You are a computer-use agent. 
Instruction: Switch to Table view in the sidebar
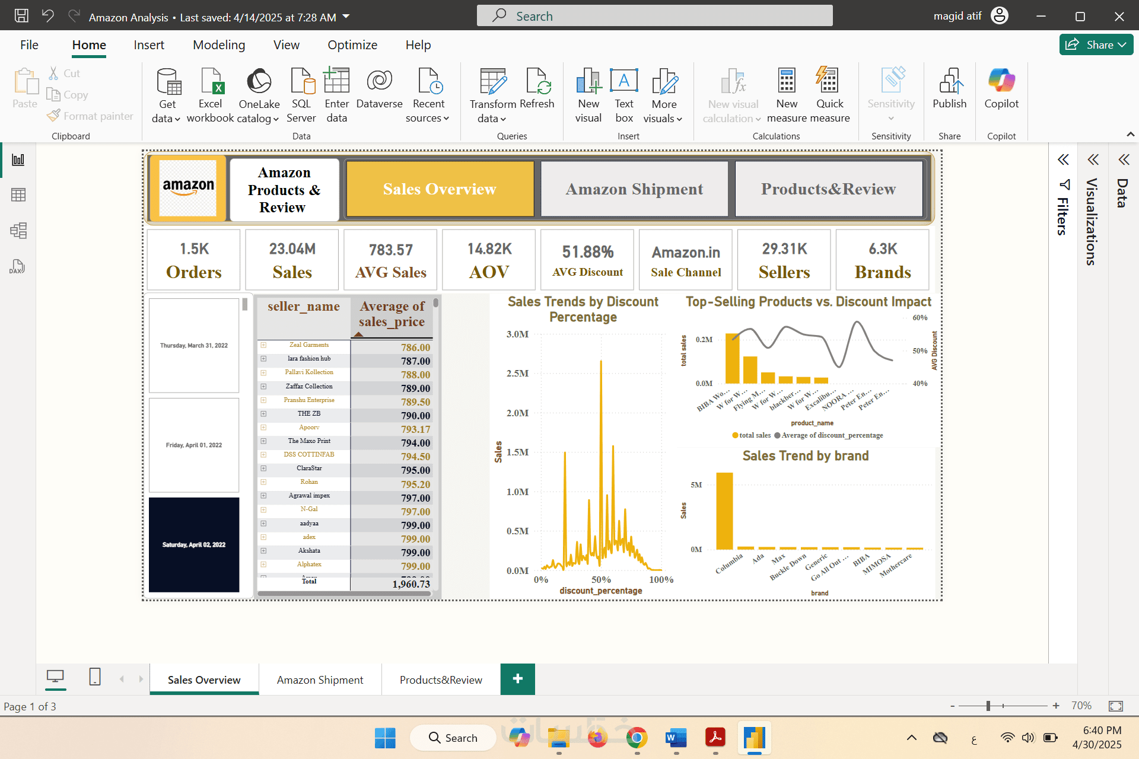coord(18,195)
